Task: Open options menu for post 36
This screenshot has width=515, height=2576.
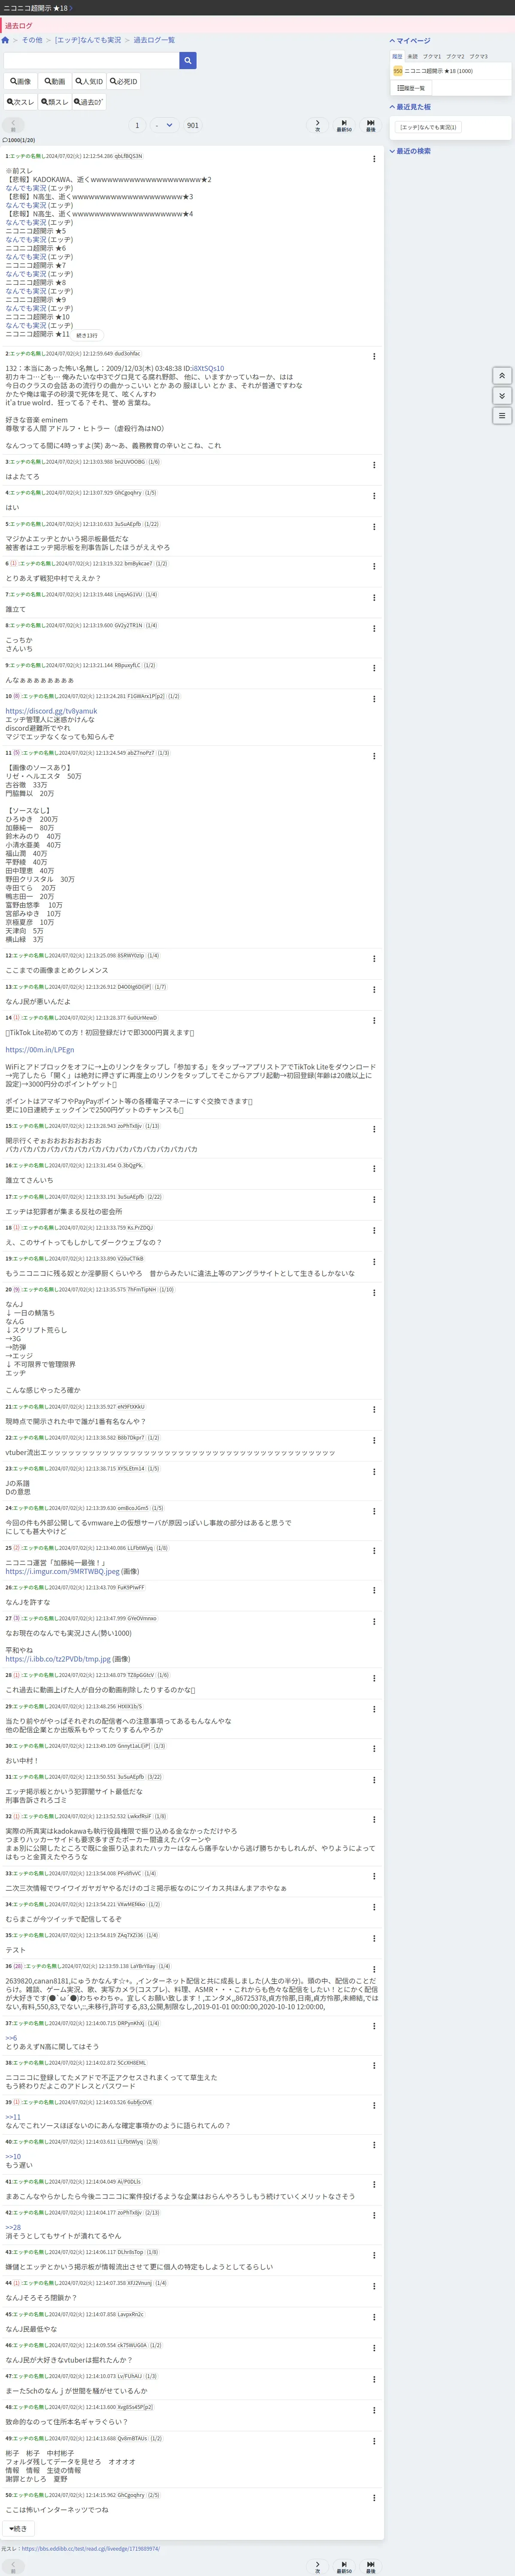Action: (x=374, y=1969)
